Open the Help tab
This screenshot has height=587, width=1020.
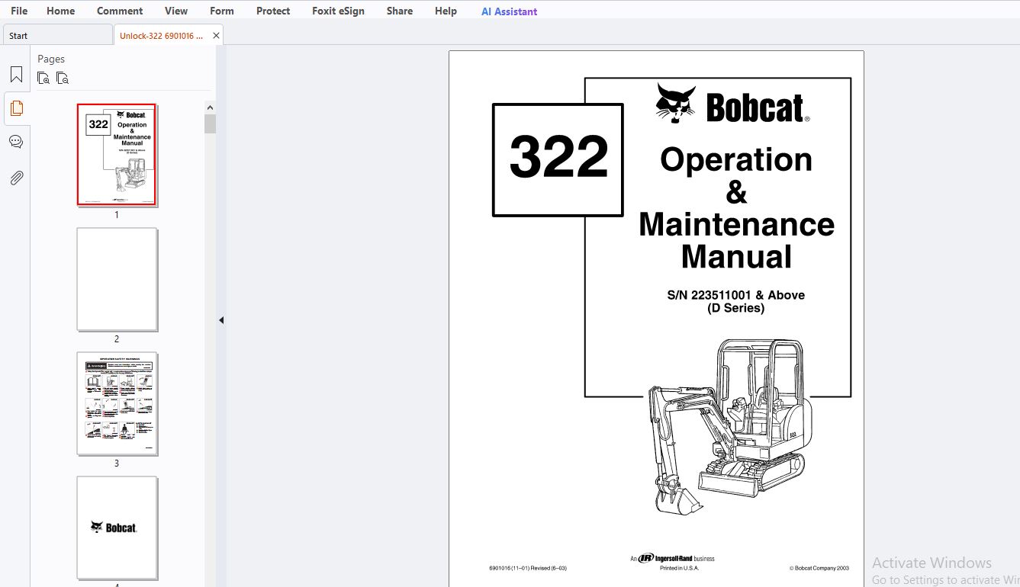(x=446, y=11)
